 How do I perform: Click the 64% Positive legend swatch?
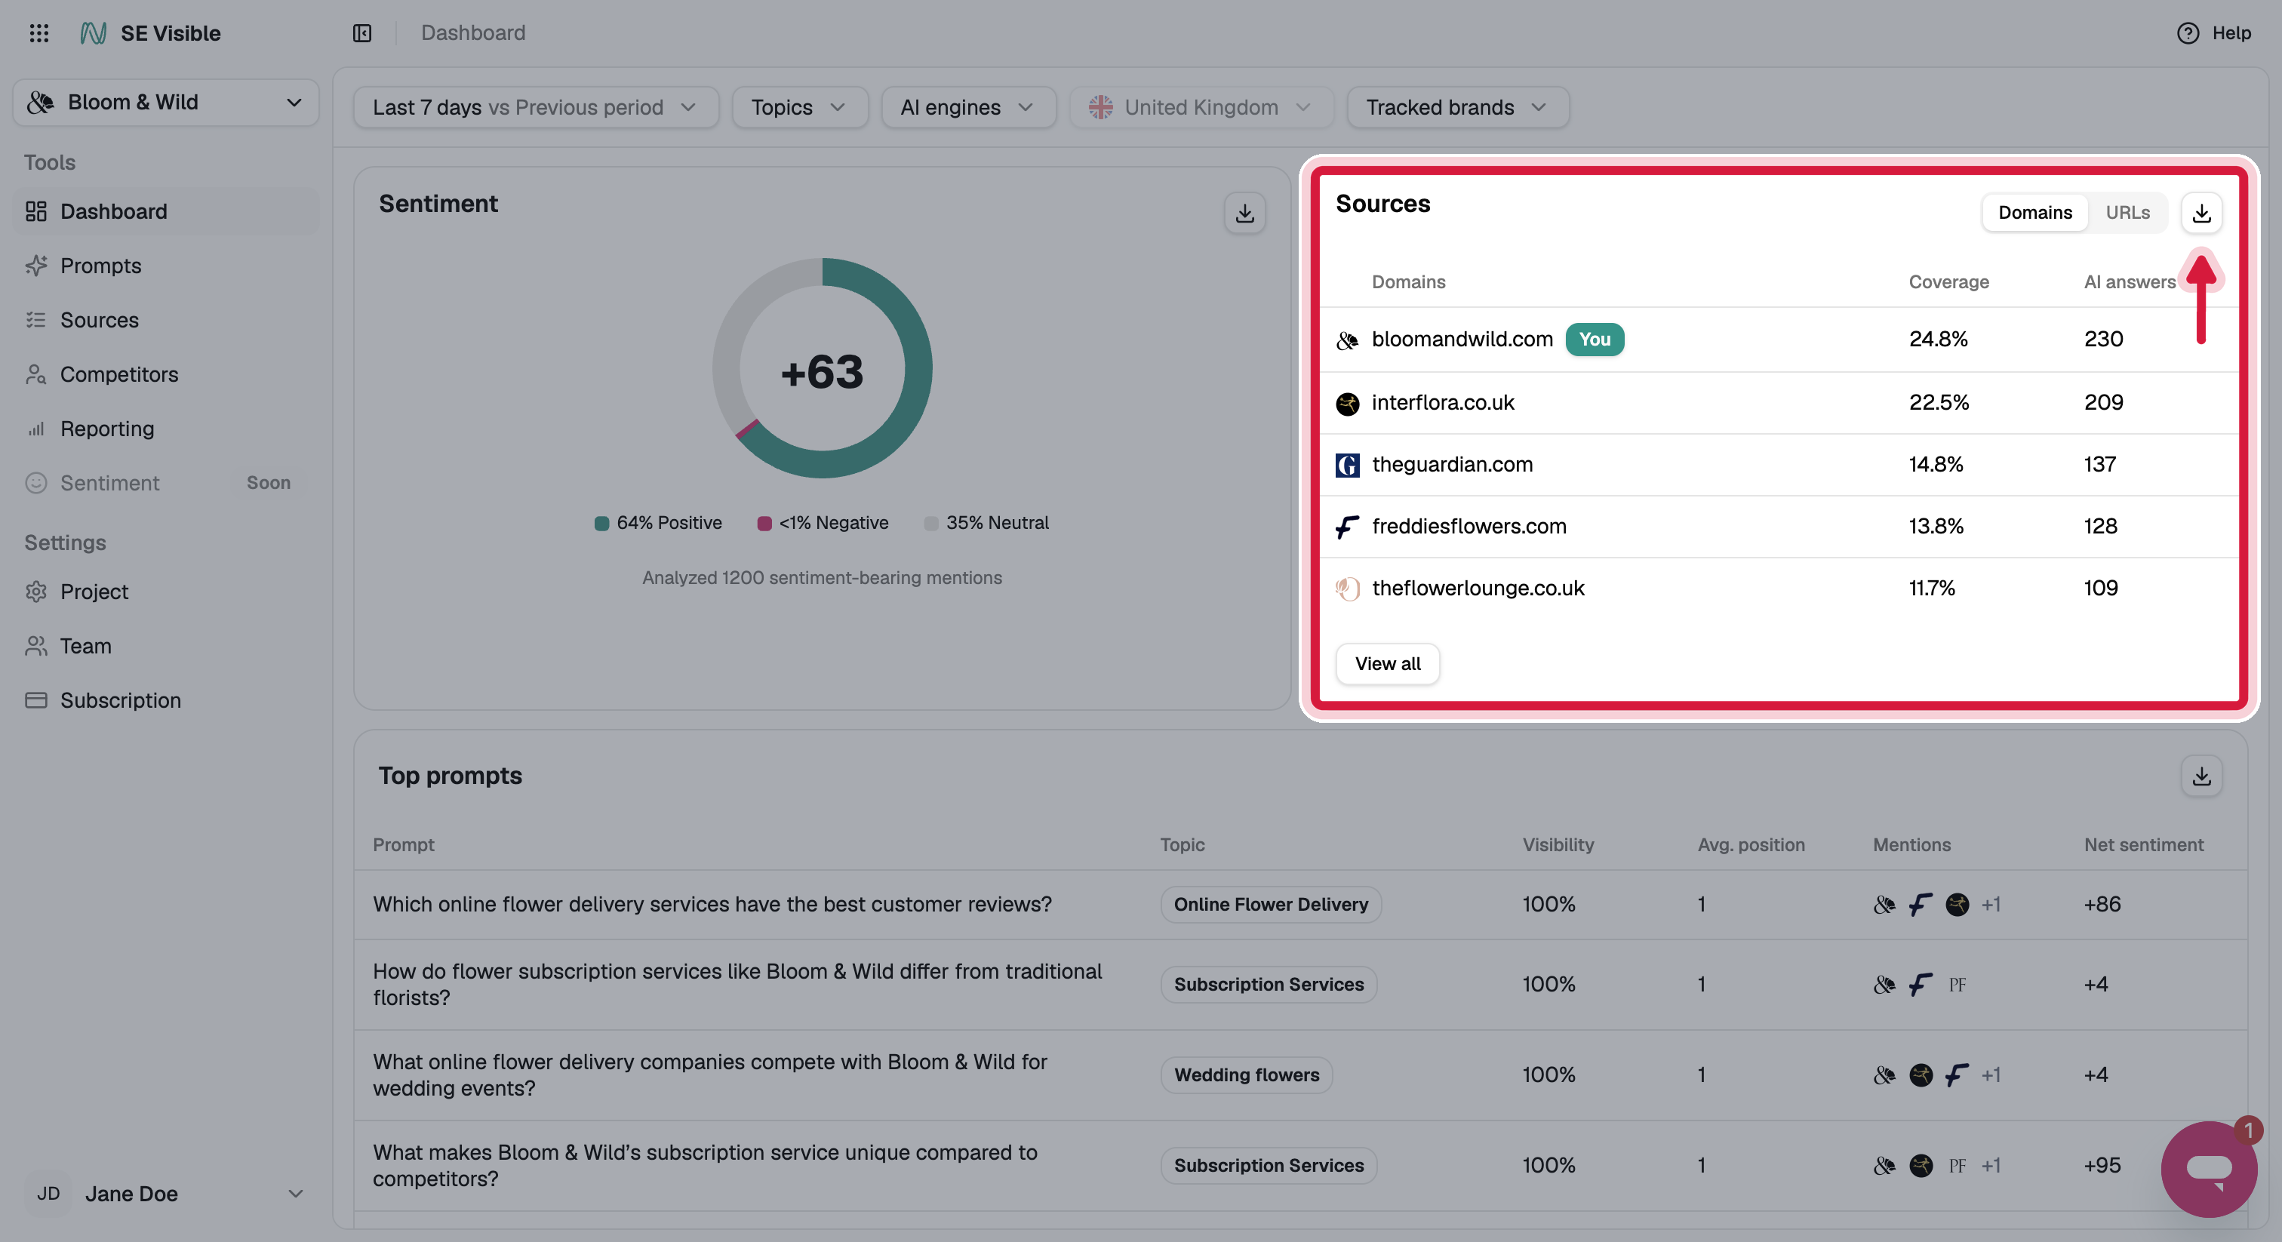coord(601,524)
